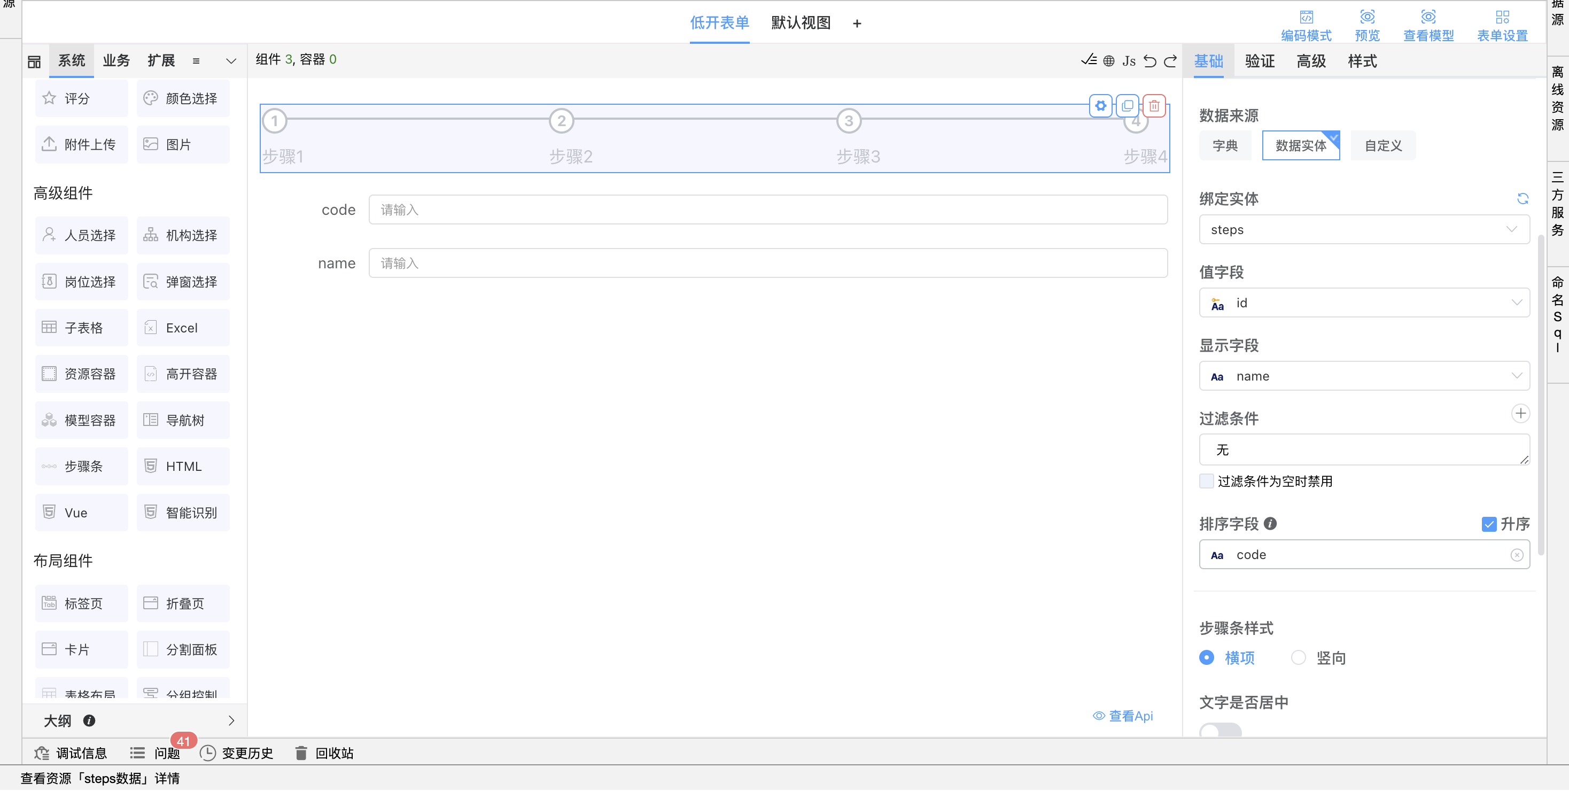Open the globe language icon

coord(1108,61)
